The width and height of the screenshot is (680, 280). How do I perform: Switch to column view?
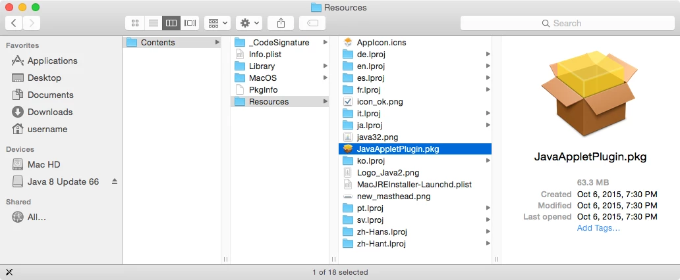click(x=171, y=23)
